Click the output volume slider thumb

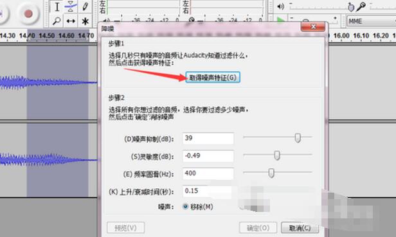(x=351, y=7)
